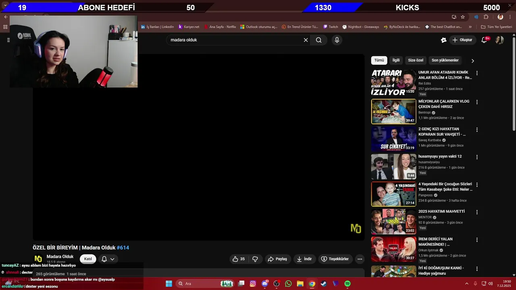Image resolution: width=516 pixels, height=290 pixels.
Task: Open Spotify from taskbar
Action: (x=347, y=284)
